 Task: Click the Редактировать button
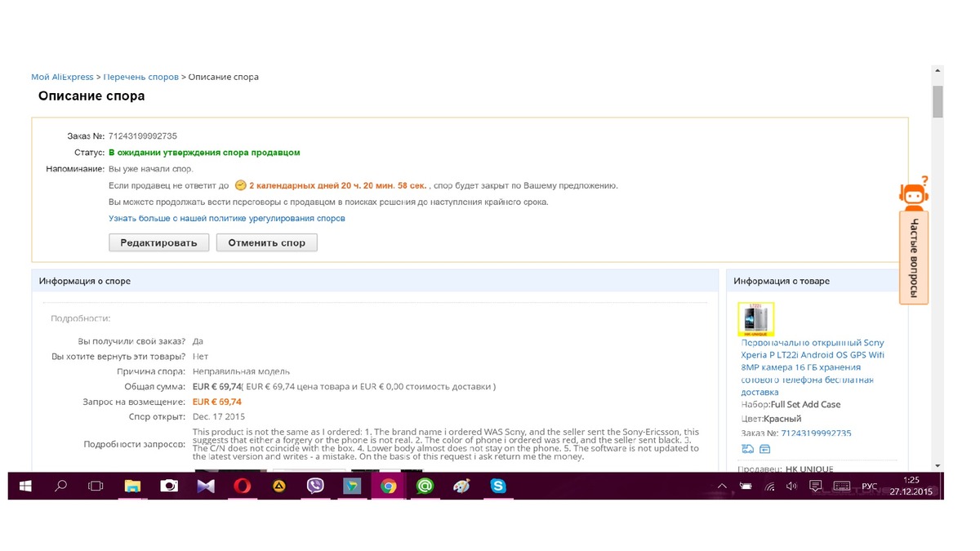point(158,242)
